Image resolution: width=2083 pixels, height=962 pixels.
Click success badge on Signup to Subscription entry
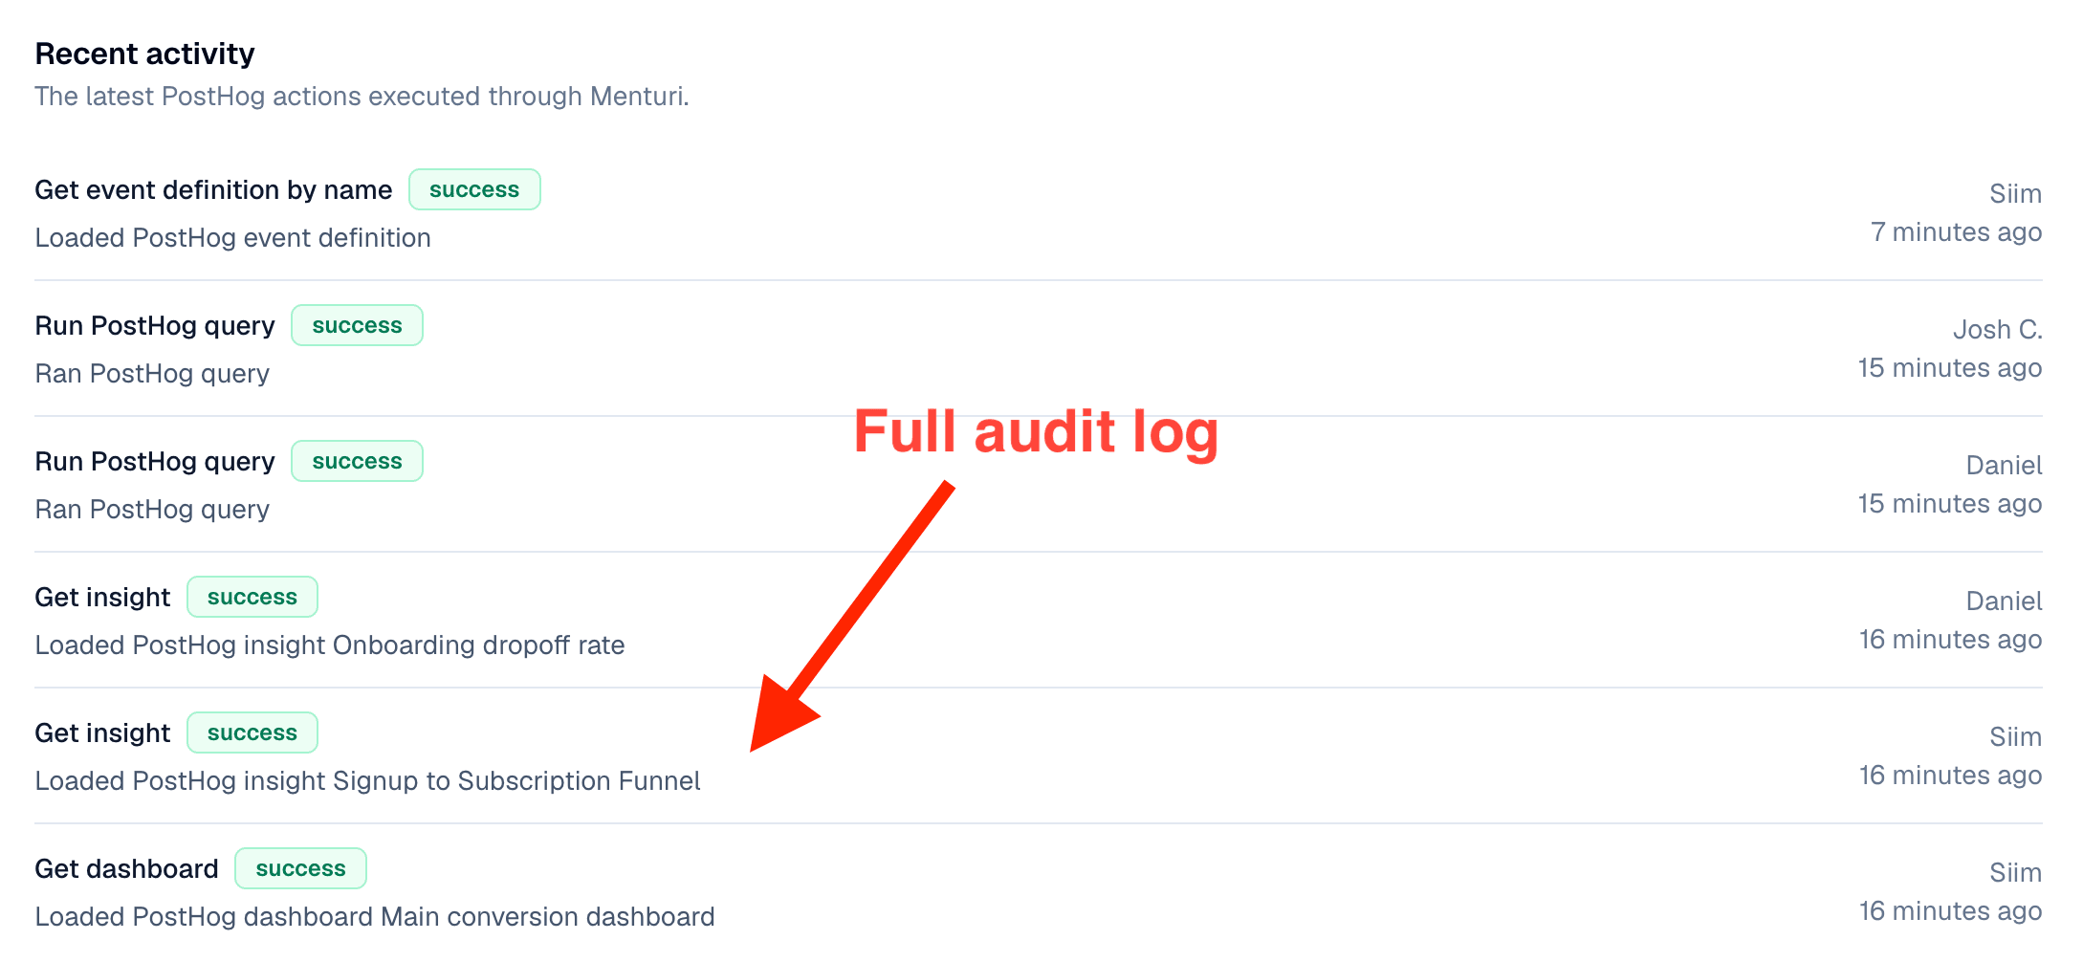point(252,733)
